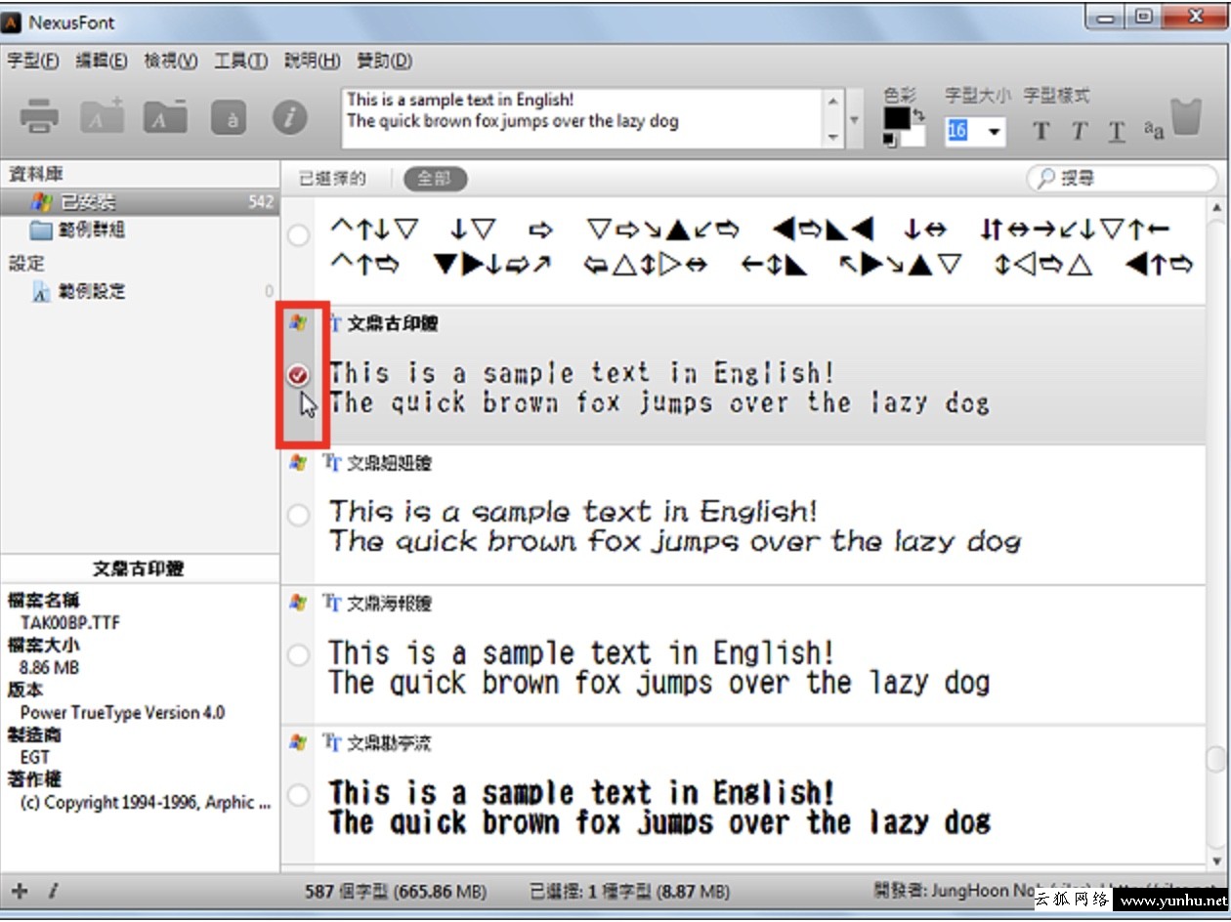Open the sample text history dropdown arrow
This screenshot has height=922, width=1231.
coord(855,119)
